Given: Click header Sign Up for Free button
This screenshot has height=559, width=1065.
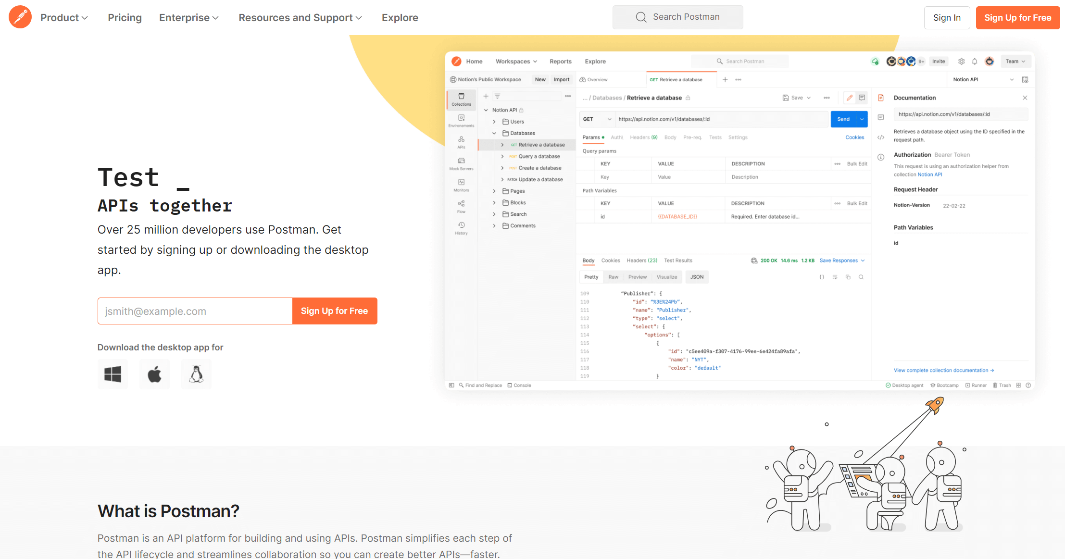Looking at the screenshot, I should [1017, 18].
